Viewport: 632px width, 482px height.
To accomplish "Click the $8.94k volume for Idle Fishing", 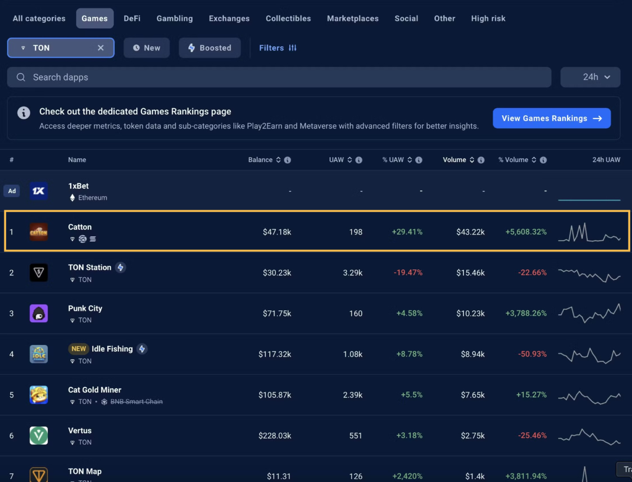I will click(x=472, y=354).
